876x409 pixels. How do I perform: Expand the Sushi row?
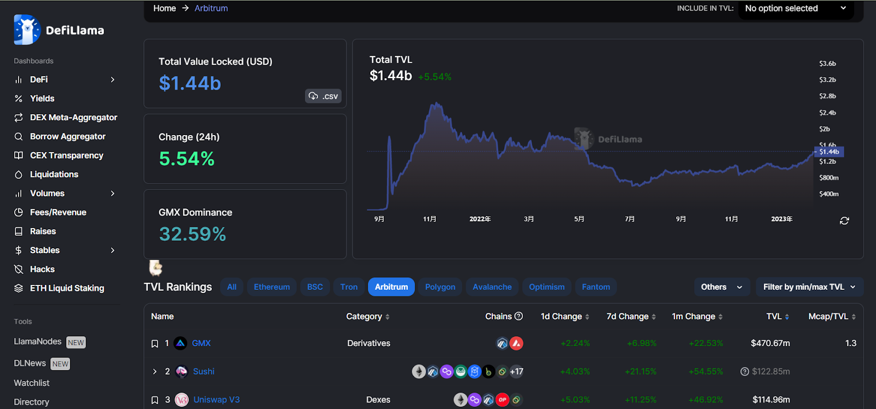155,372
